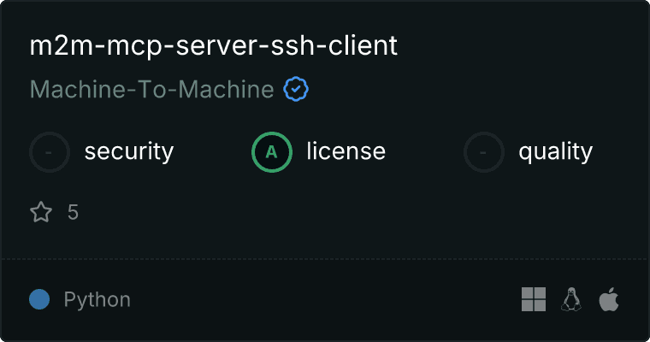This screenshot has width=650, height=342.
Task: Open the Machine-To-Machine author name
Action: click(x=151, y=89)
